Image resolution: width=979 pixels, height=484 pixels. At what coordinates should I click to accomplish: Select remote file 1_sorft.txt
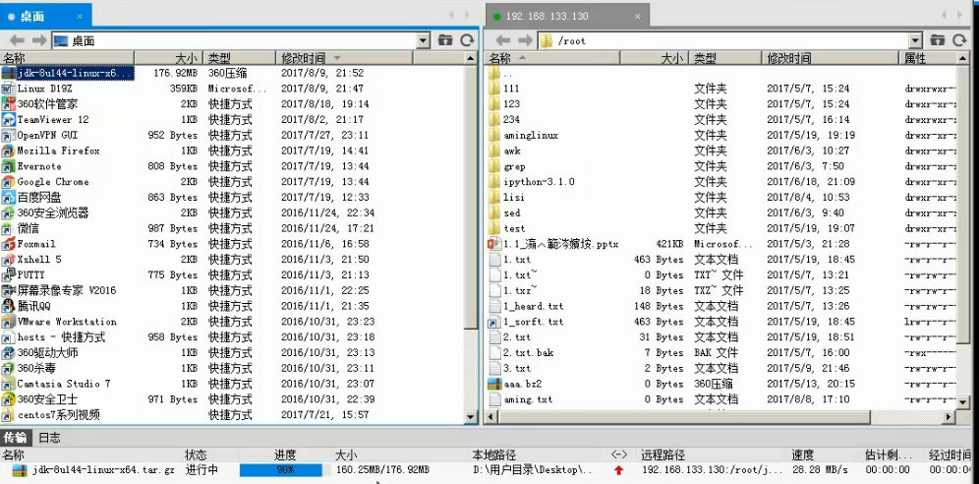click(x=533, y=322)
